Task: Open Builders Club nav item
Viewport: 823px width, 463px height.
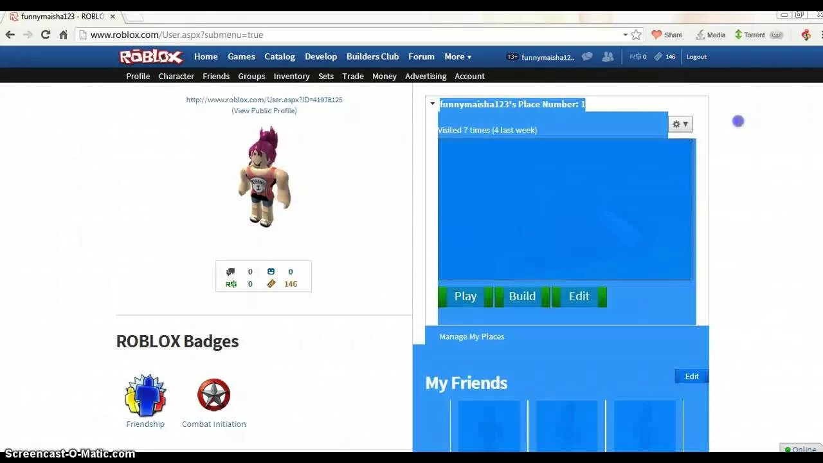Action: [x=372, y=57]
